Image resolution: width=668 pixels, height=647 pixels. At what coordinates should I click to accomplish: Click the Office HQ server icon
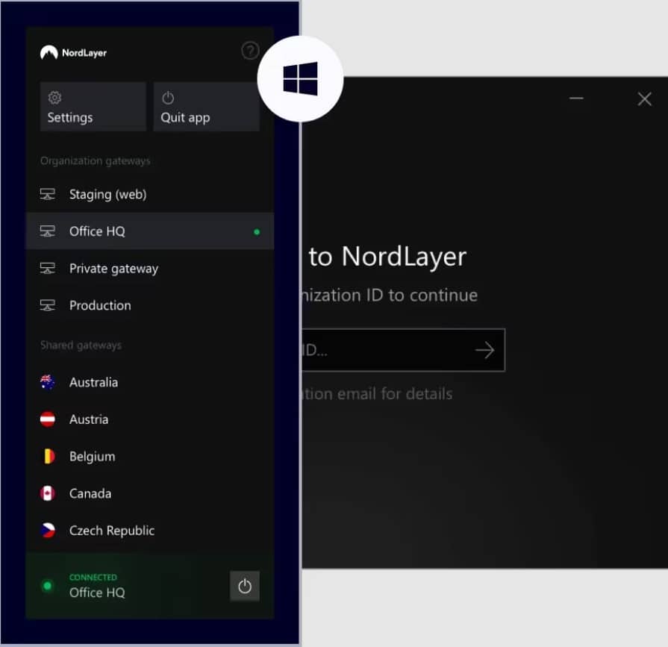pos(47,231)
